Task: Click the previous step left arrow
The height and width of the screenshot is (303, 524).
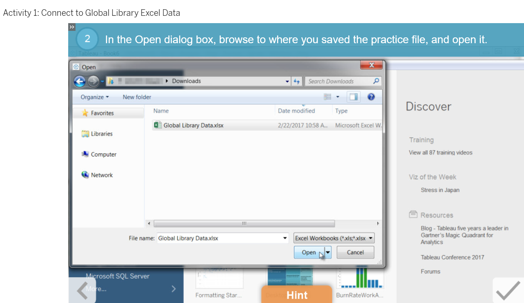Action: pos(82,290)
